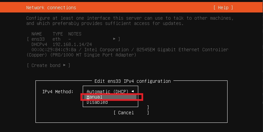Click the MAC address 00:0c:29:84:c9:8a
Screen dimensions: 263x132
coord(54,50)
